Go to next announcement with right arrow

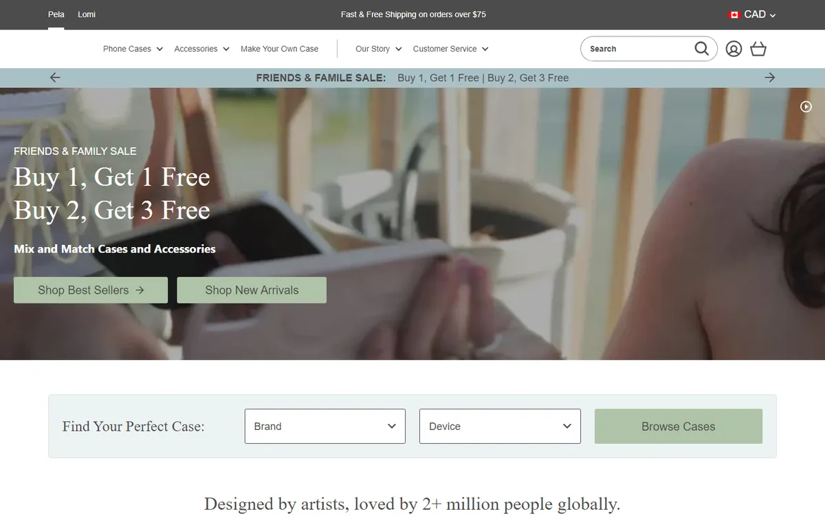pos(769,78)
